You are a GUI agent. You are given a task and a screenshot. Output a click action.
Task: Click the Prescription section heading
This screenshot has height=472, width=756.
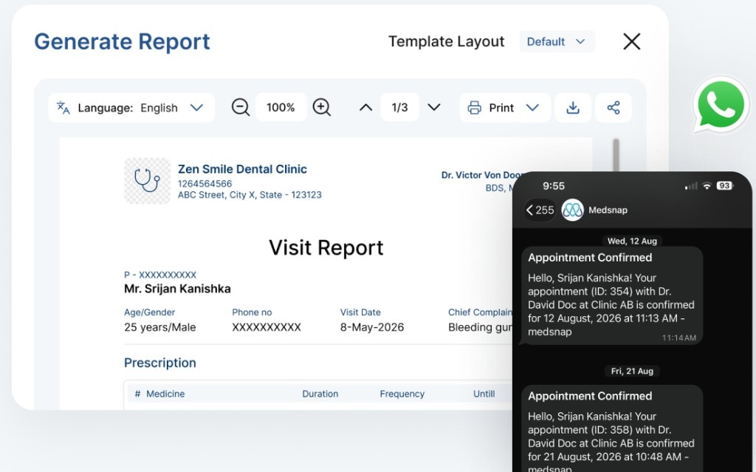[x=160, y=363]
